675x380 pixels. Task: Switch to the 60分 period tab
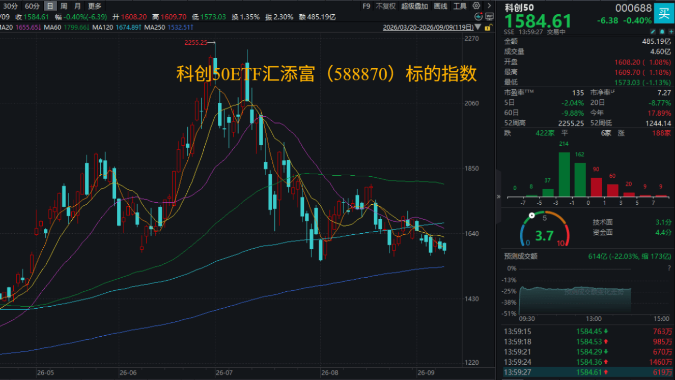(x=32, y=6)
